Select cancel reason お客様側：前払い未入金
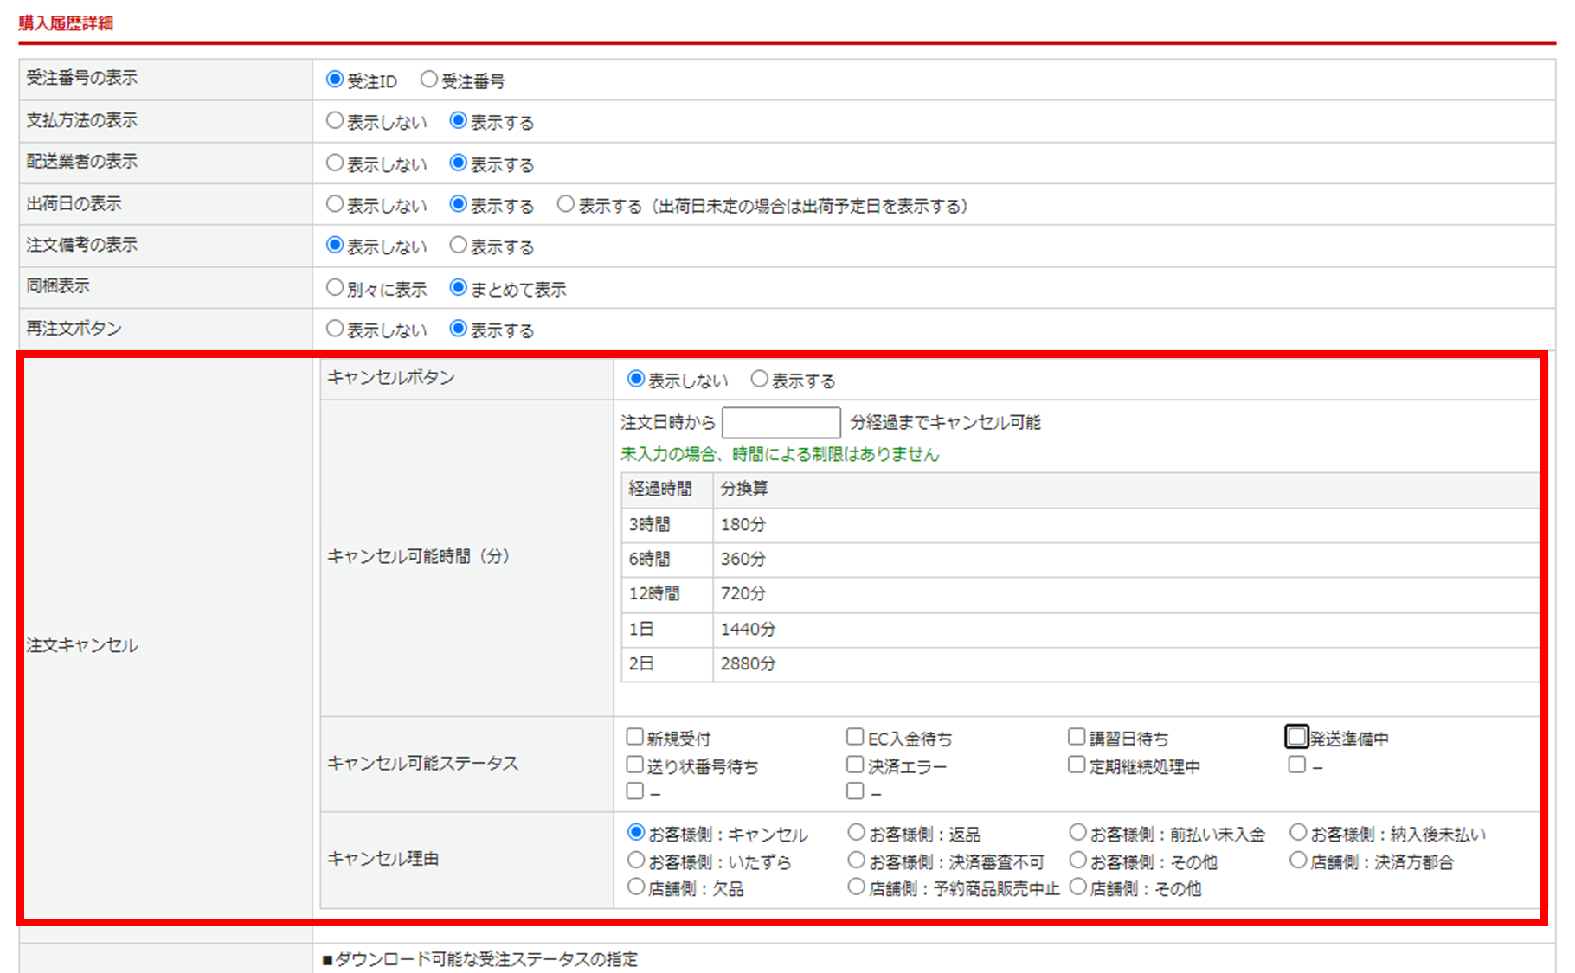The image size is (1575, 973). pos(1077,832)
